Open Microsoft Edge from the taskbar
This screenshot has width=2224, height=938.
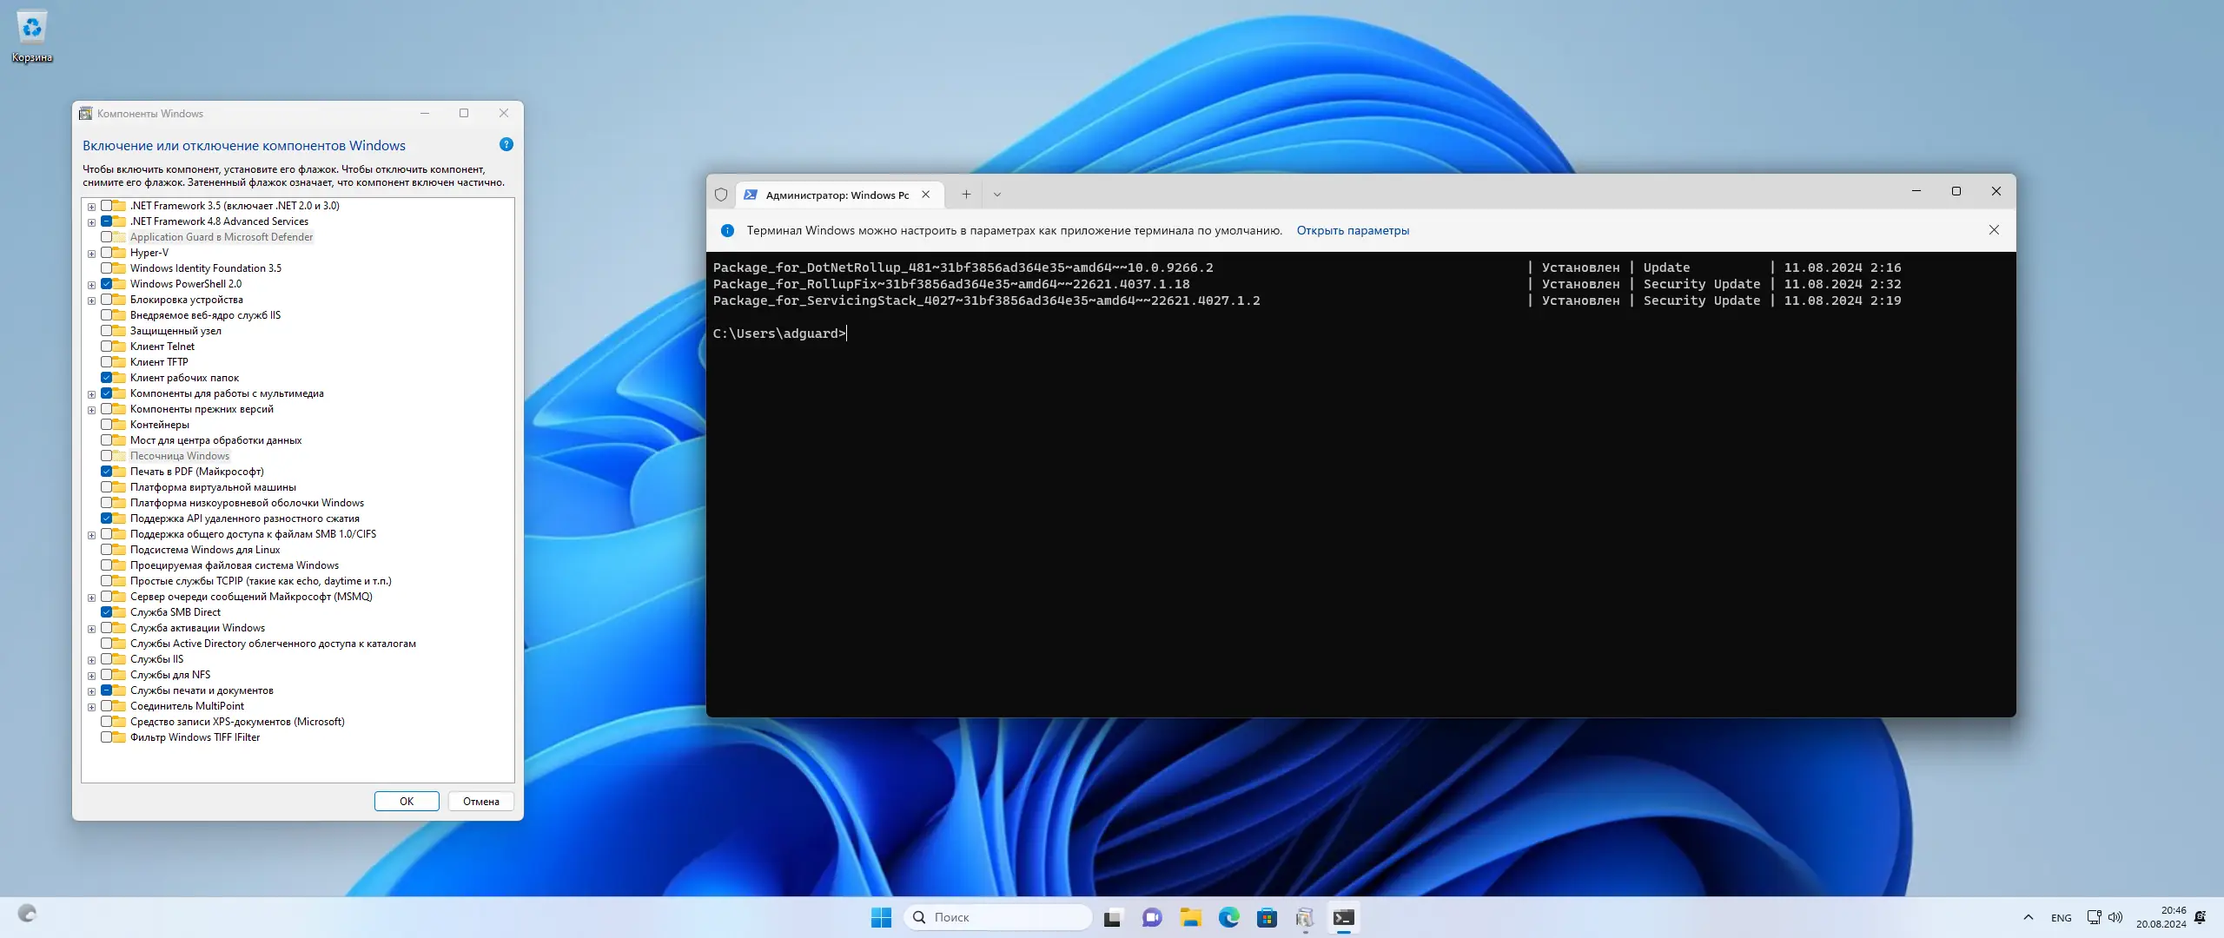[x=1228, y=917]
